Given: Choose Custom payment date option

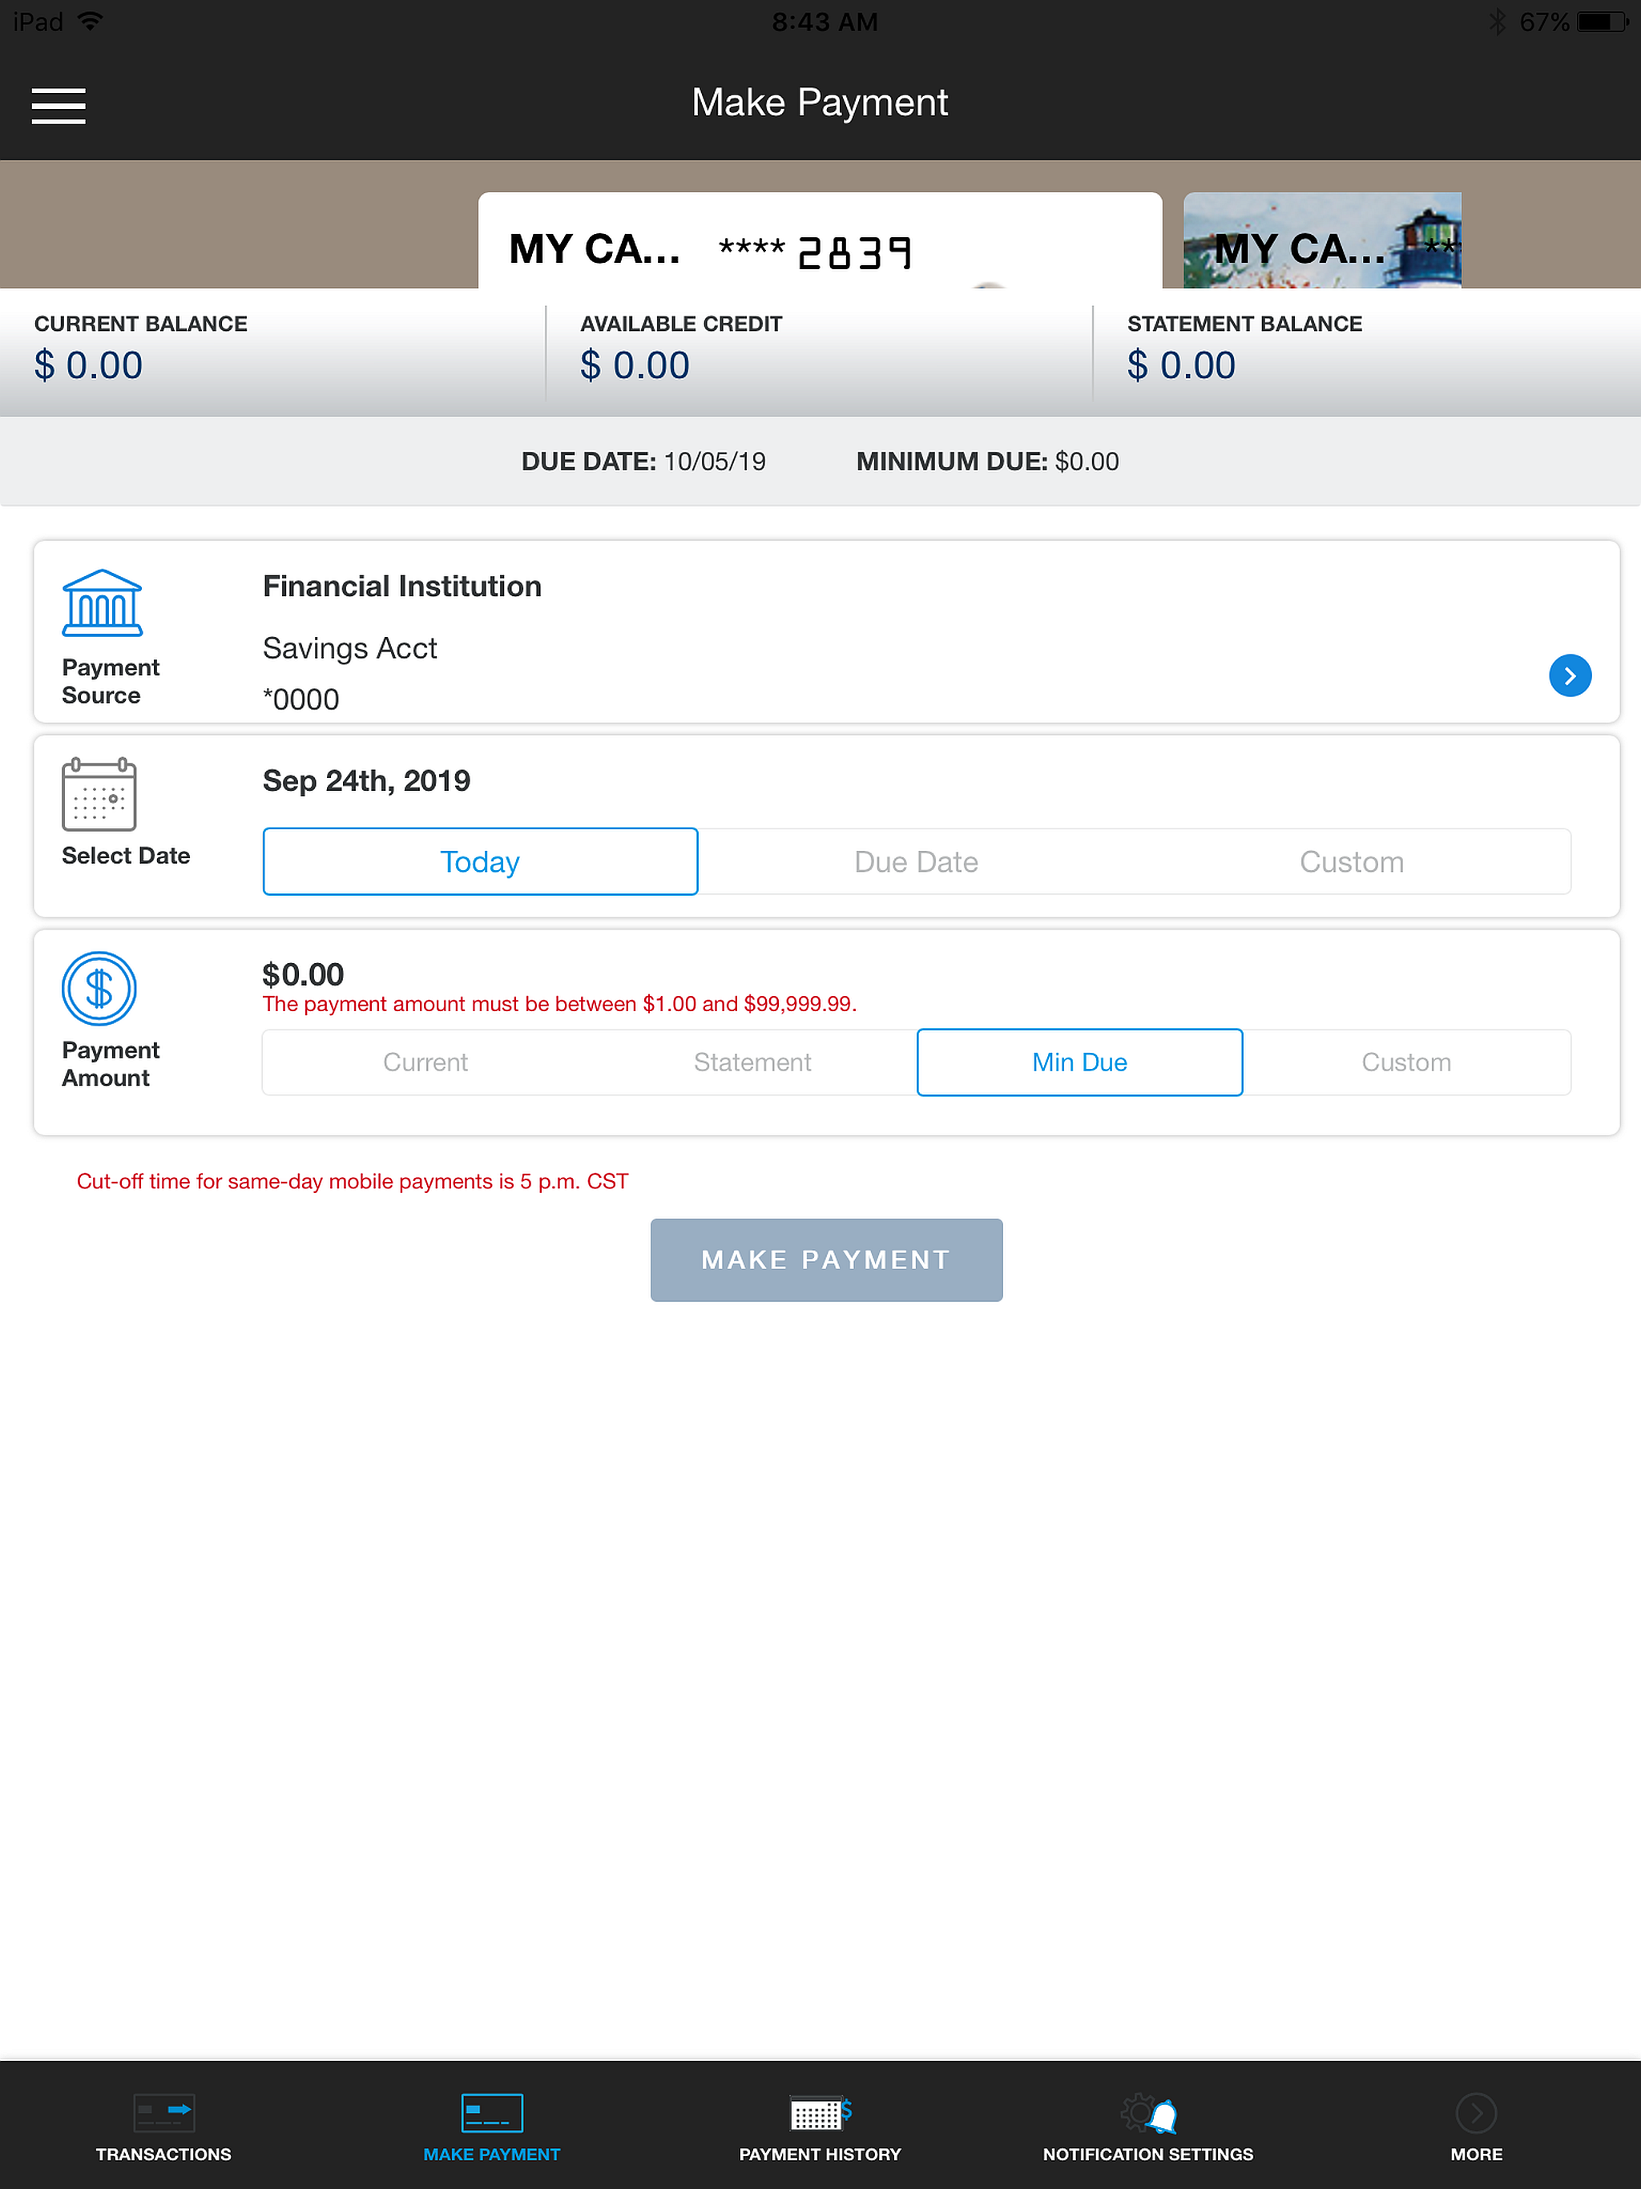Looking at the screenshot, I should tap(1352, 862).
